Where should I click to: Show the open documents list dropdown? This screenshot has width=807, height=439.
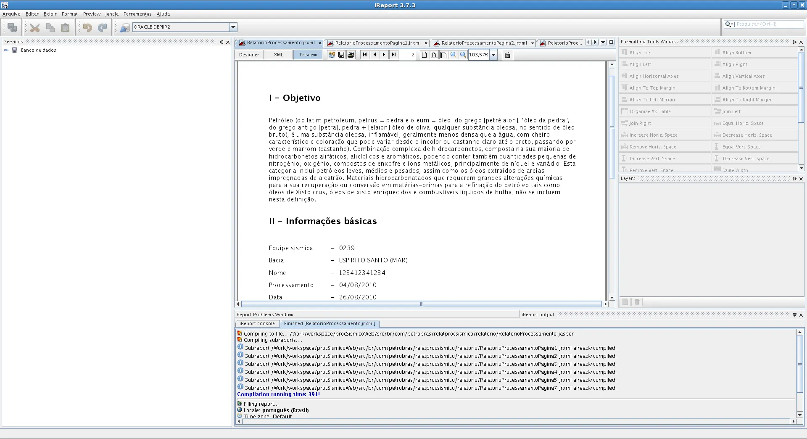pyautogui.click(x=603, y=42)
